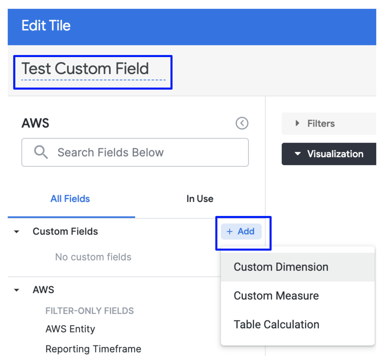
Task: Collapse the AWS field group arrow
Action: [x=17, y=290]
